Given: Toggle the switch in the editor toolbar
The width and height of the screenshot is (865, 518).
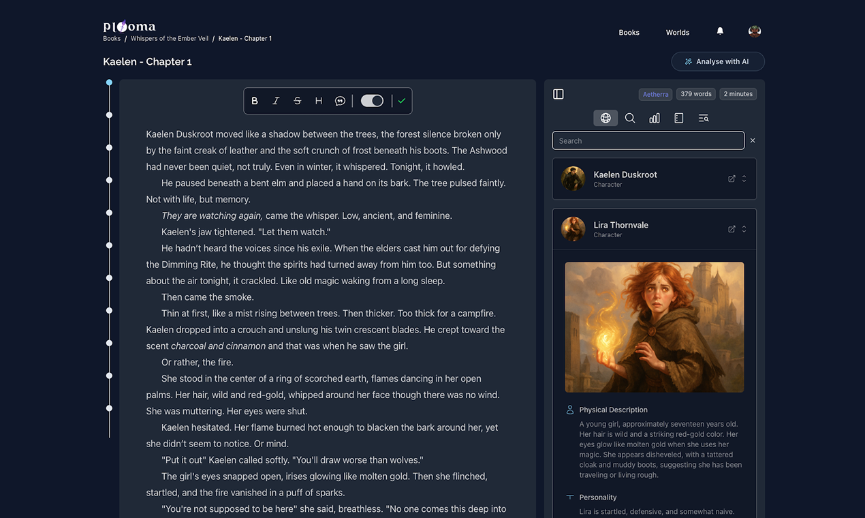Looking at the screenshot, I should click(x=372, y=101).
